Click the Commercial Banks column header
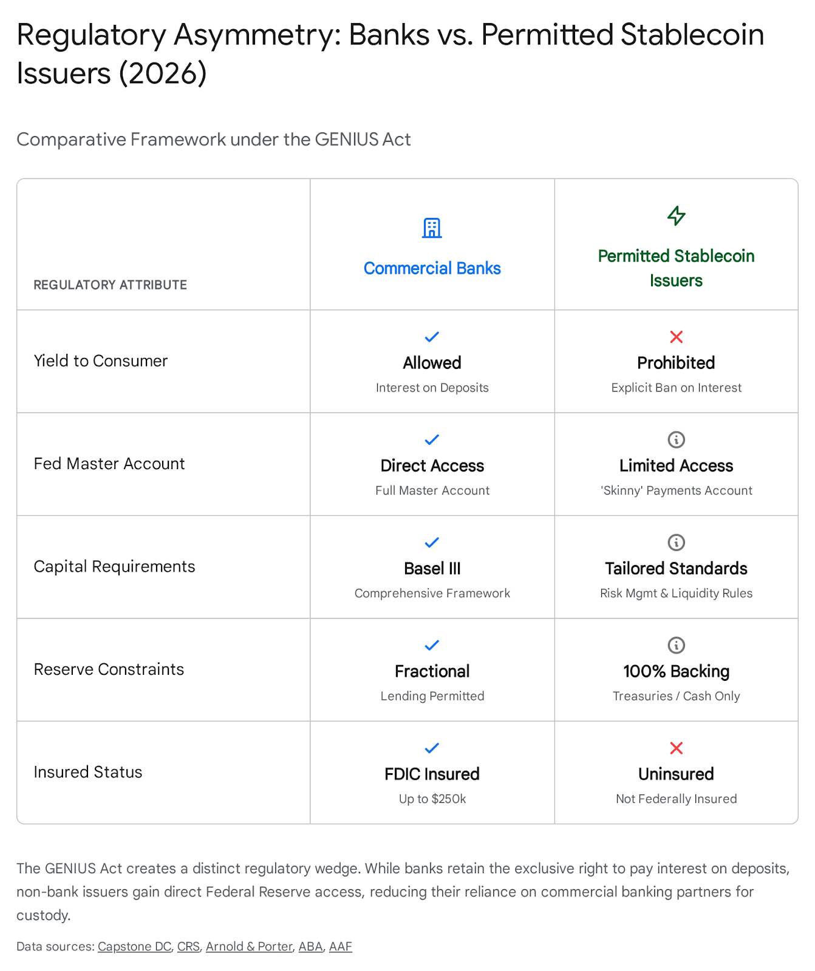 [432, 268]
